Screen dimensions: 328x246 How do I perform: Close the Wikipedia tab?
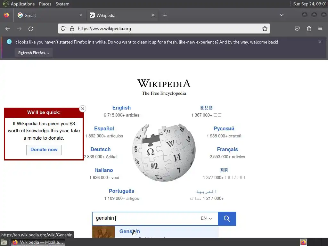(153, 15)
